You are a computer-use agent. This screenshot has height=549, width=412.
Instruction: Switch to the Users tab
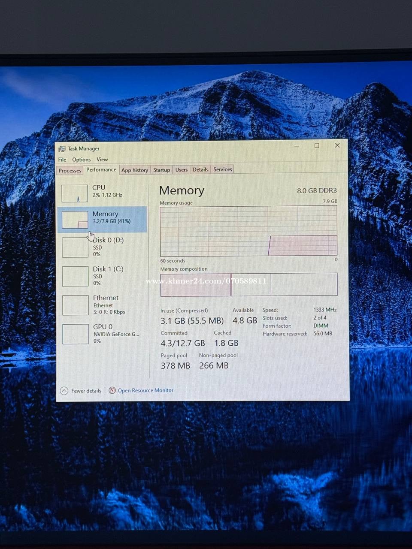click(x=181, y=170)
